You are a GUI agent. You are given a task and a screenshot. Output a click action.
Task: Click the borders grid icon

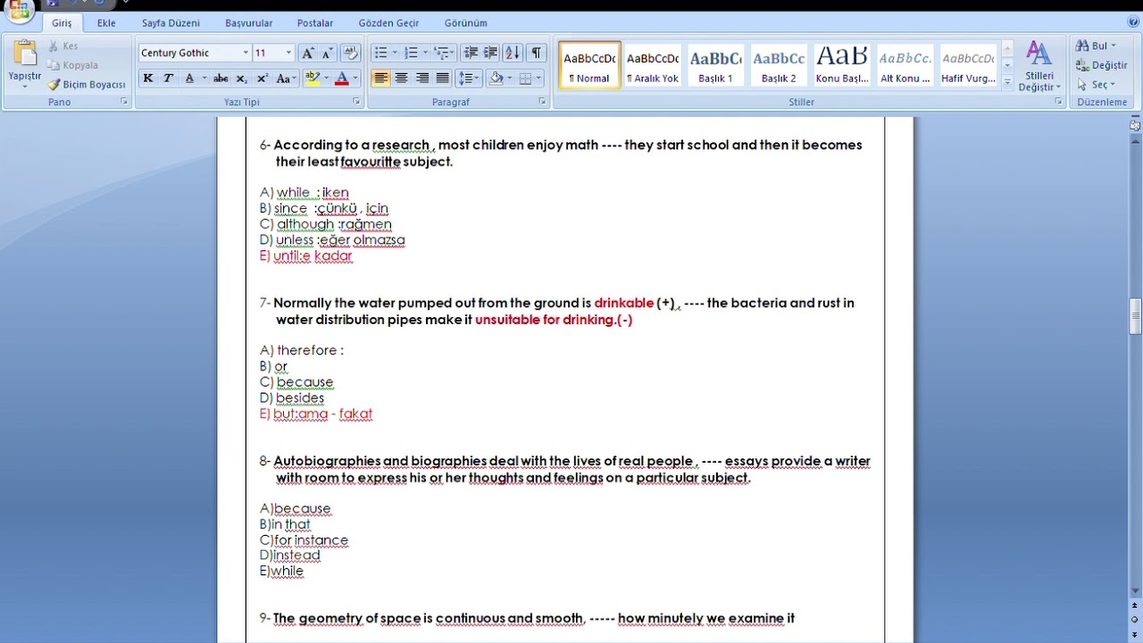click(525, 79)
